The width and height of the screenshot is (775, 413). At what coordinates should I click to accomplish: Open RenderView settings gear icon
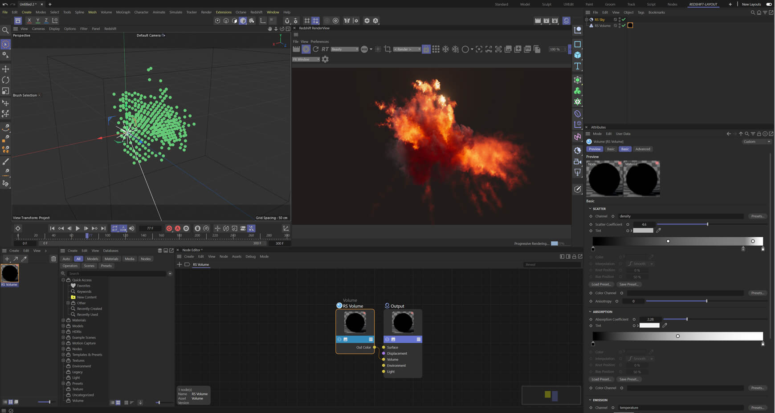coord(325,59)
